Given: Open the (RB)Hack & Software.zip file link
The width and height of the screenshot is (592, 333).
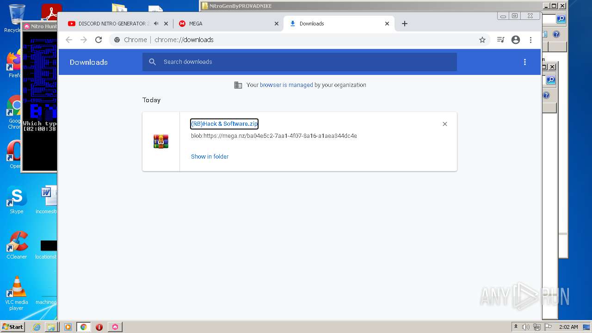Looking at the screenshot, I should pos(224,124).
